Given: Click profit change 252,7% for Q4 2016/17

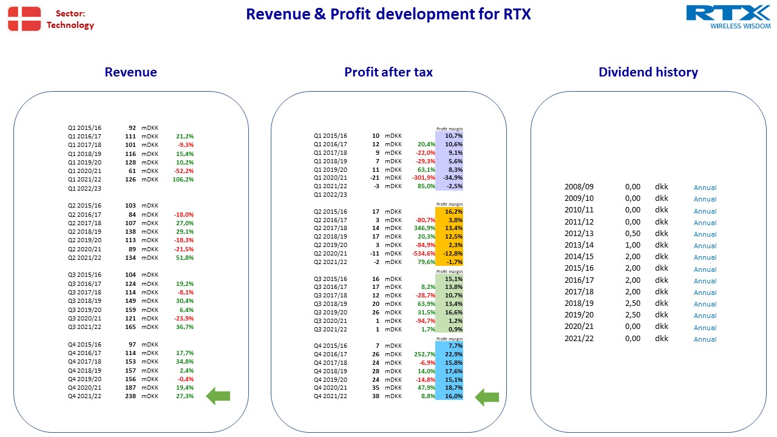Looking at the screenshot, I should [x=424, y=354].
